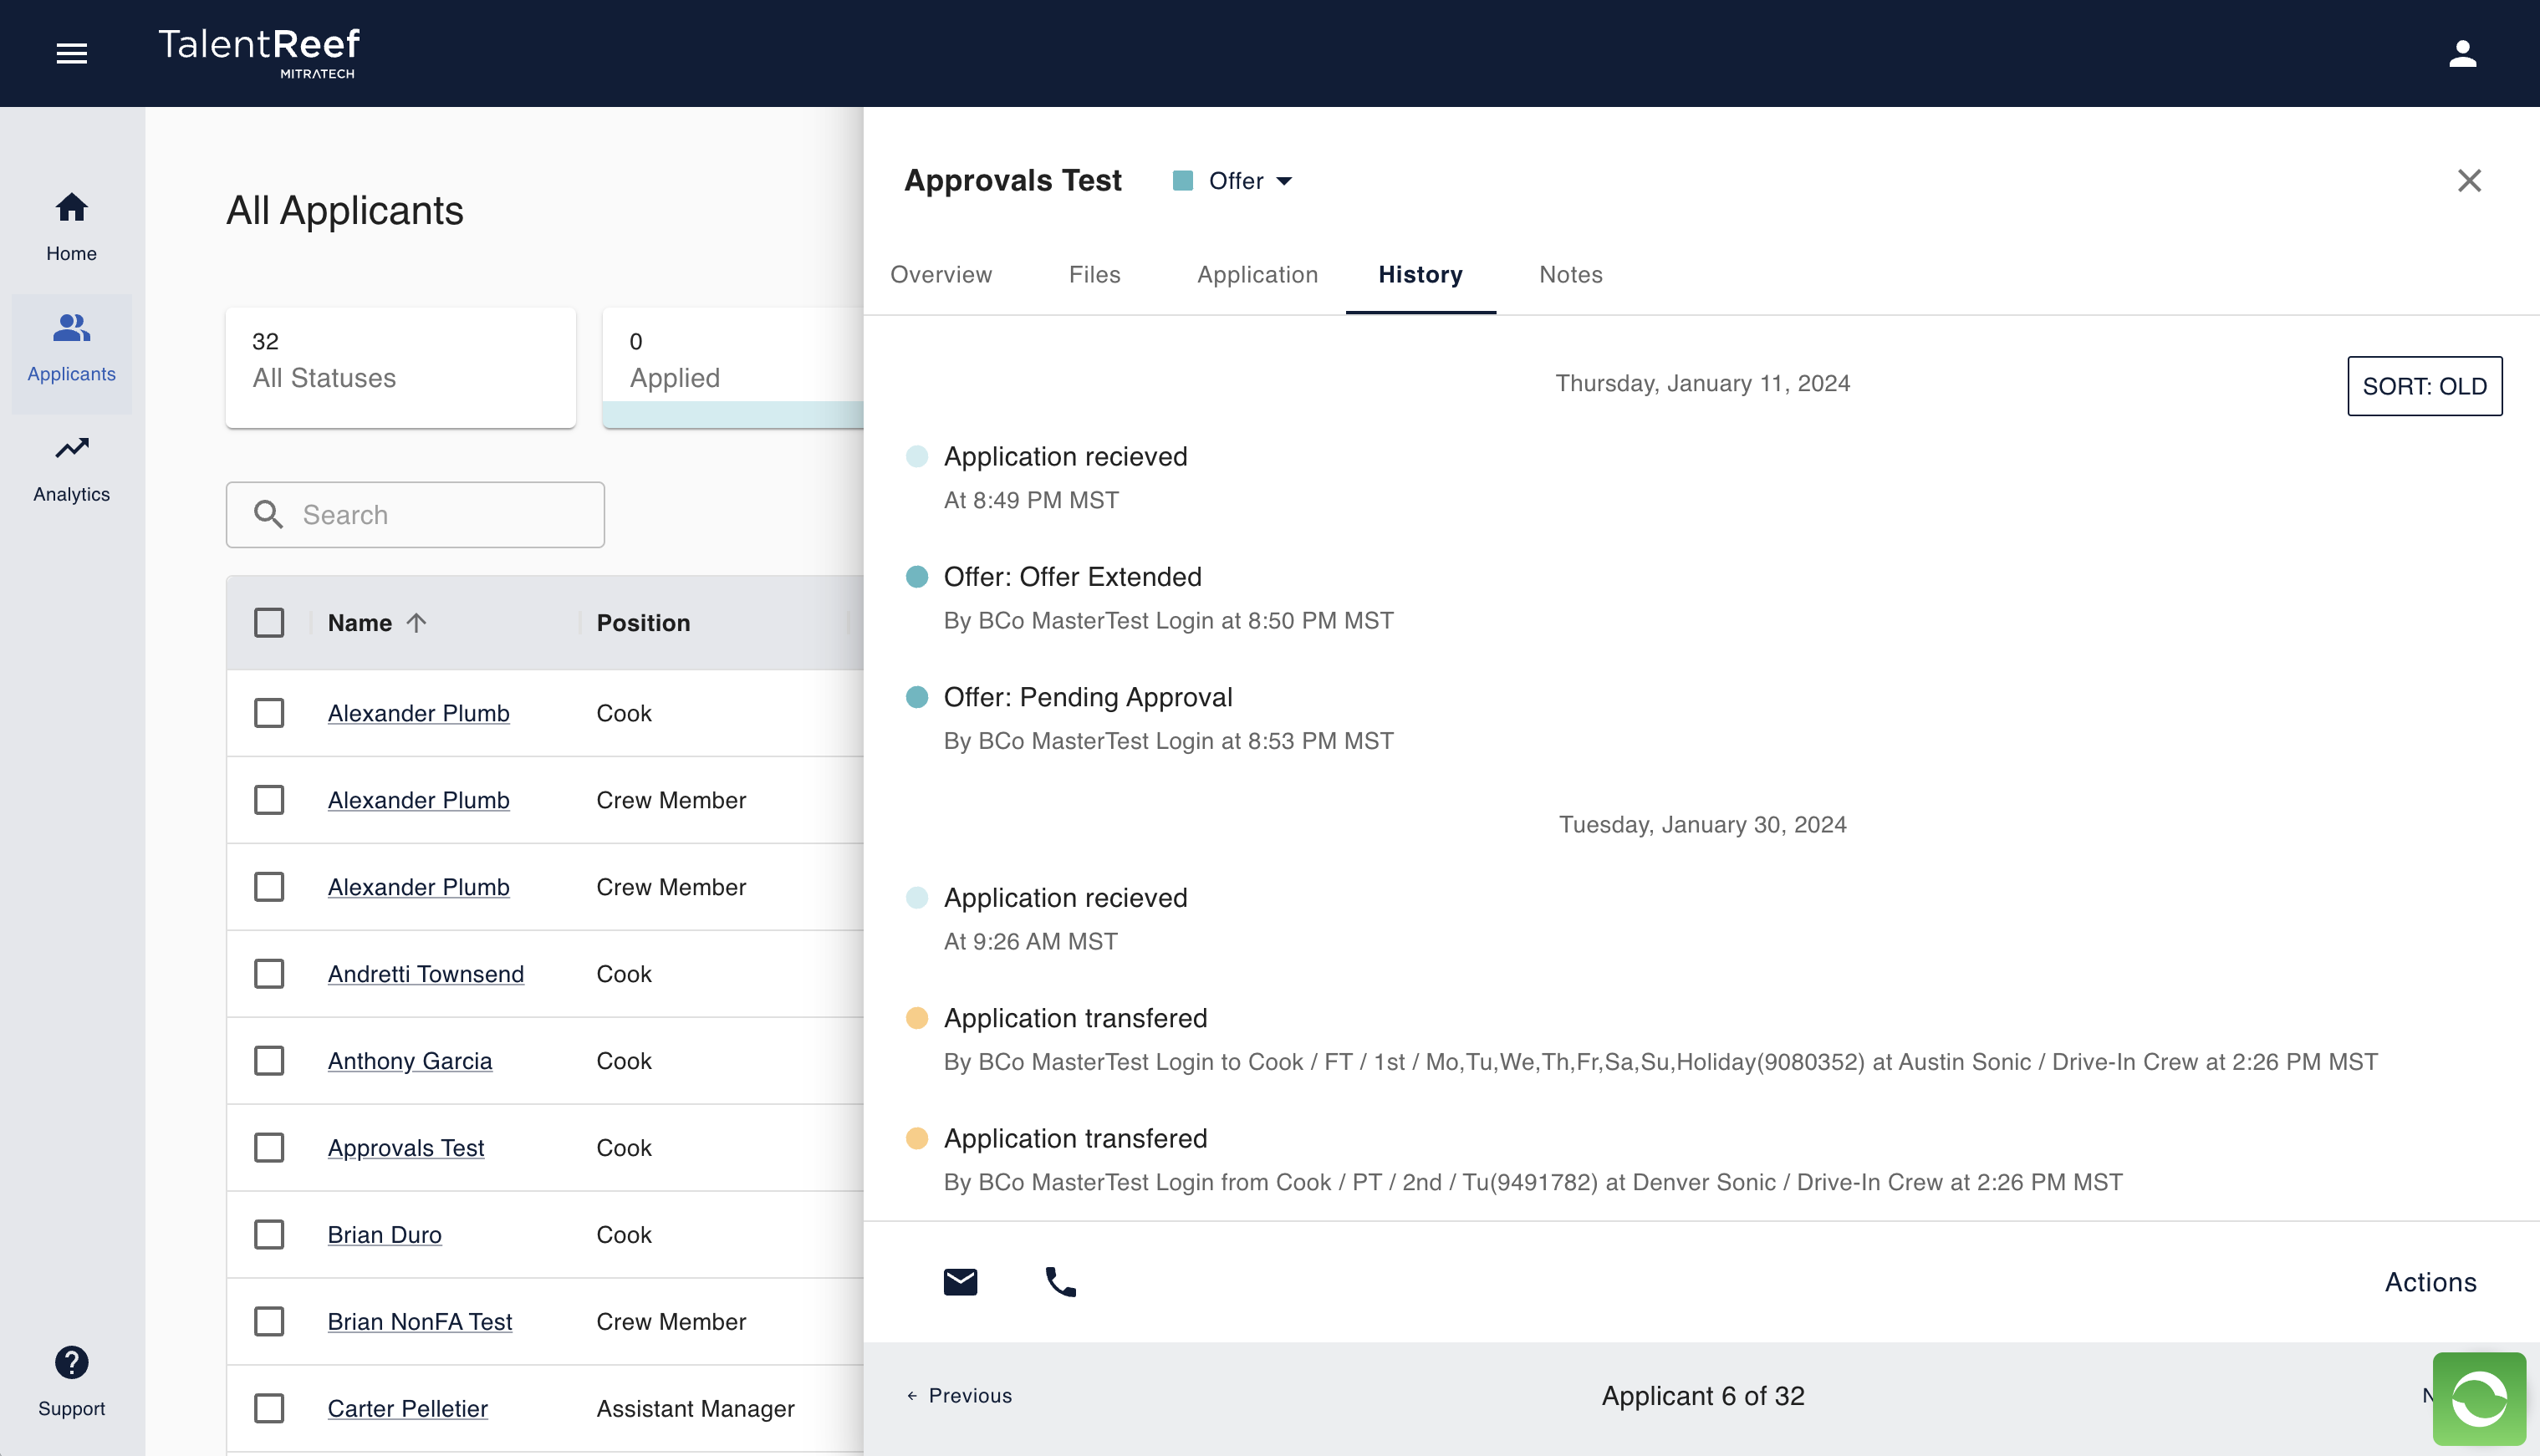Switch to the Notes tab
The height and width of the screenshot is (1456, 2540).
click(1570, 275)
